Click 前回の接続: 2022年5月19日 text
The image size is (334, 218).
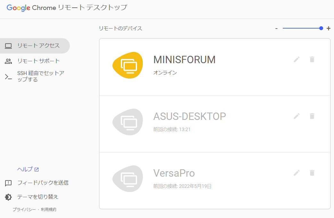182,186
